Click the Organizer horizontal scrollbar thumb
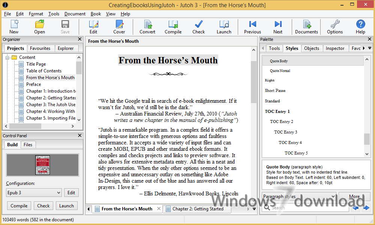Image resolution: width=375 pixels, height=225 pixels. 25,126
